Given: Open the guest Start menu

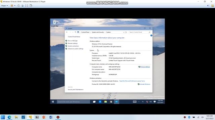Looking at the screenshot, I should pos(53,102).
